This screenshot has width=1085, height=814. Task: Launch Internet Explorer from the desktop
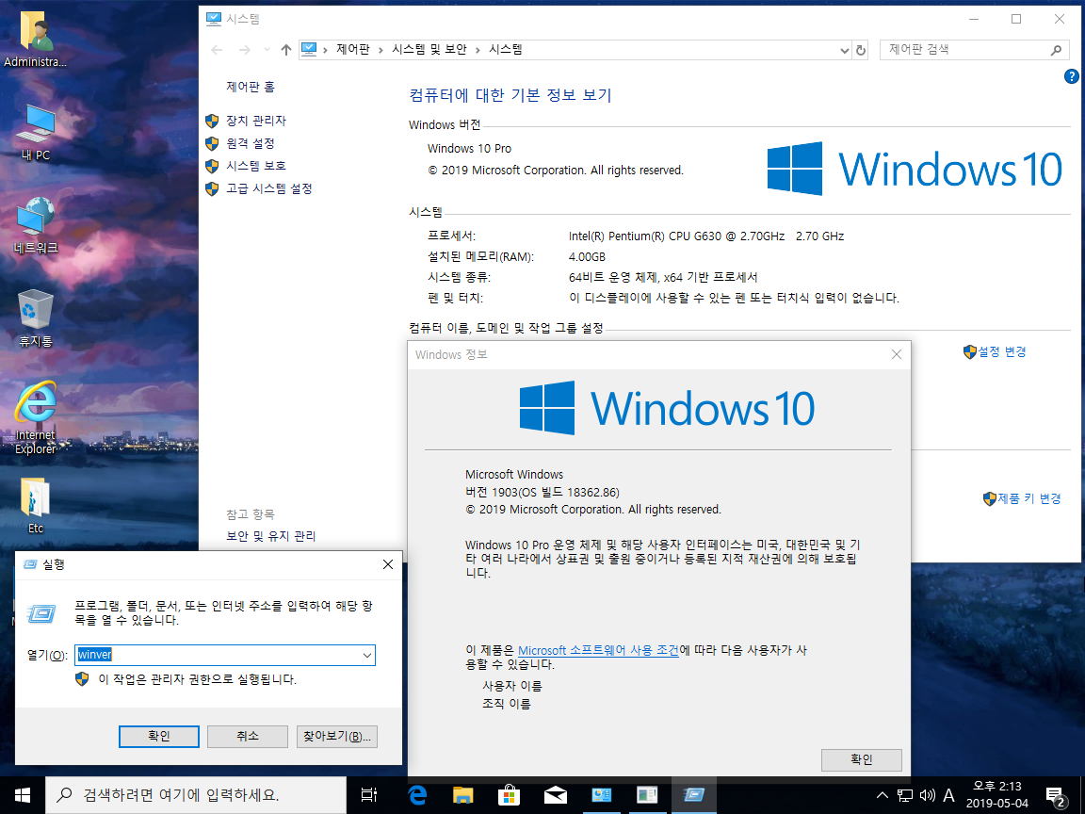tap(35, 417)
